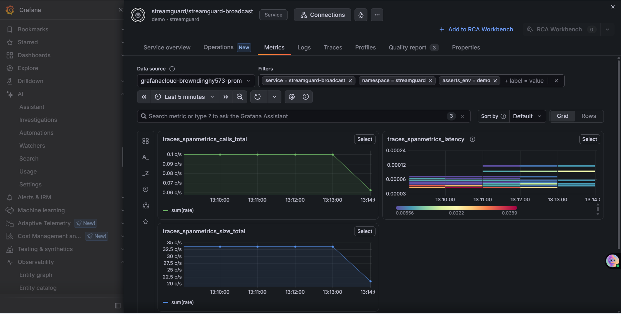This screenshot has width=621, height=314.
Task: Open the three-dot more actions menu
Action: point(377,15)
